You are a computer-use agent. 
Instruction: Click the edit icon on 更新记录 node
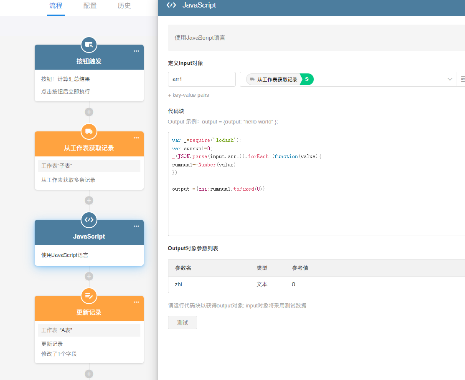pos(89,296)
